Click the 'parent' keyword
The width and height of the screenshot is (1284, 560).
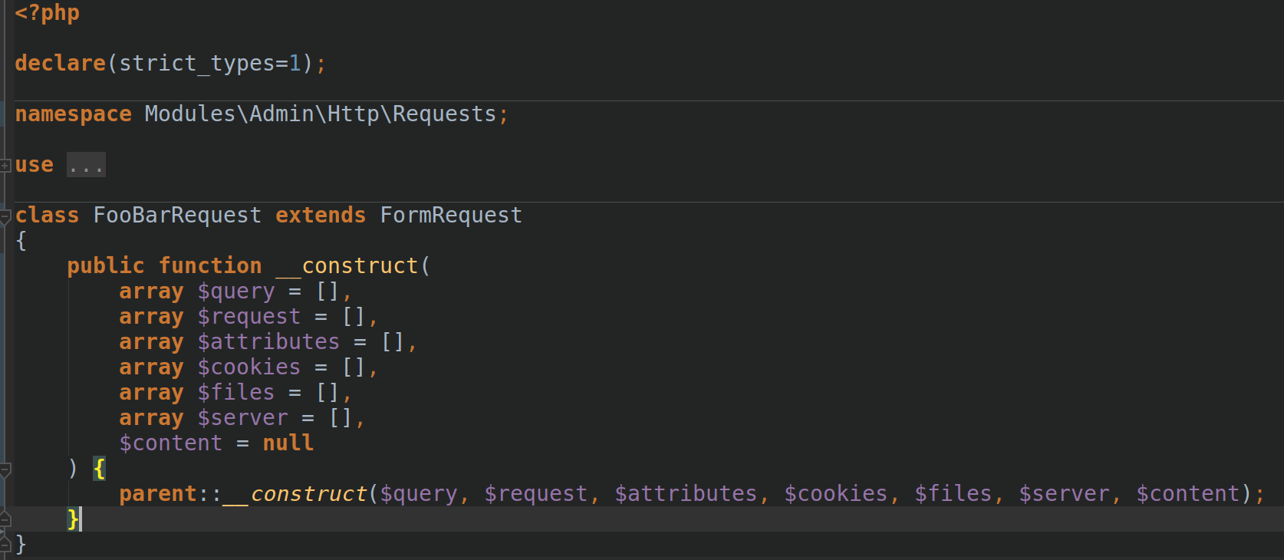tap(158, 494)
